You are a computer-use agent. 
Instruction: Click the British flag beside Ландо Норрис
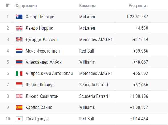pyautogui.click(x=19, y=28)
